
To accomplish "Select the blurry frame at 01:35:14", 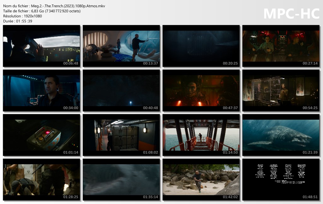I will click(121, 179).
